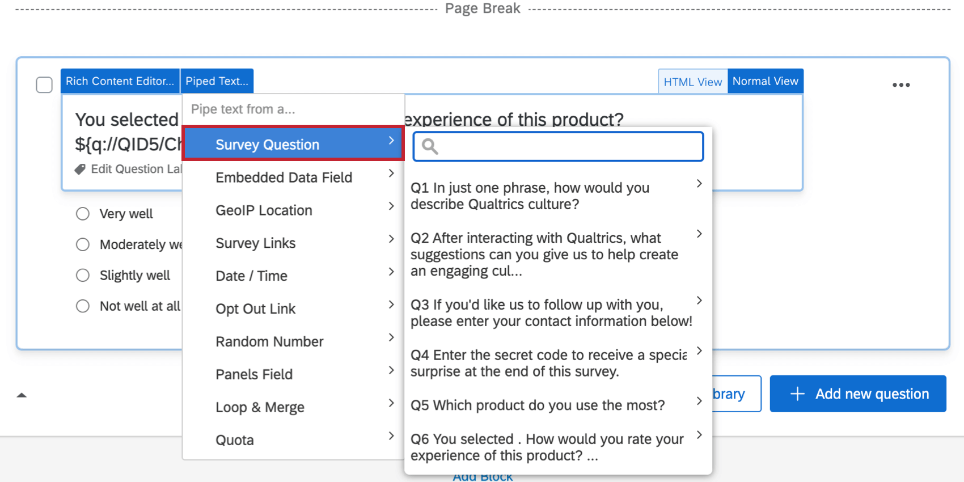
Task: Select the Not well at all option
Action: coord(83,306)
